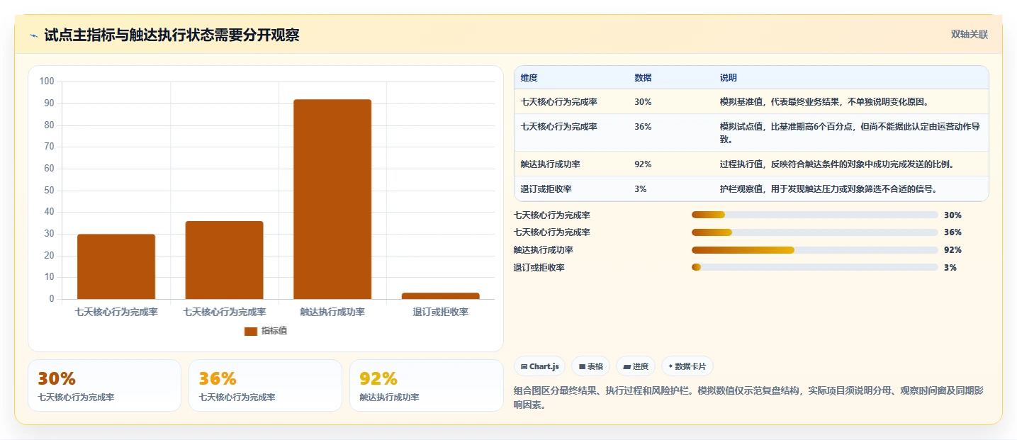1017x440 pixels.
Task: Click the sparkle icon inside the 数据卡片 chip
Action: pyautogui.click(x=670, y=366)
